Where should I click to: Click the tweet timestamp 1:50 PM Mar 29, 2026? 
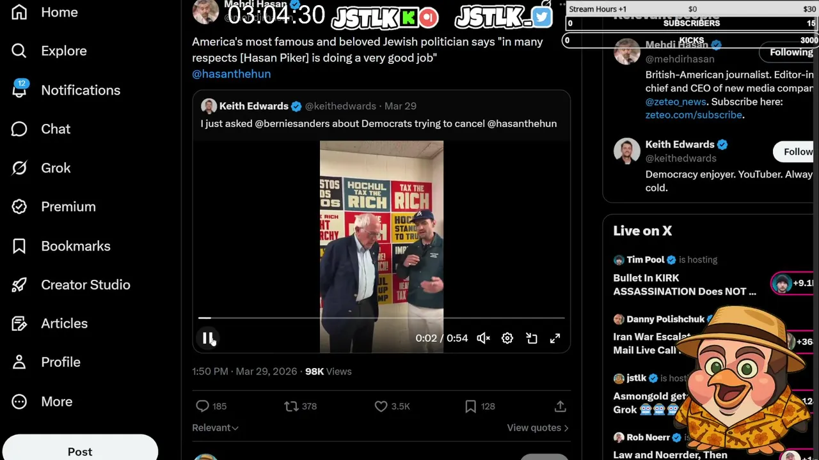pyautogui.click(x=244, y=372)
